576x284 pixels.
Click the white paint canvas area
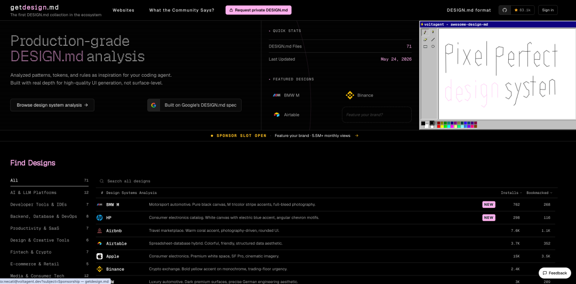tap(507, 74)
